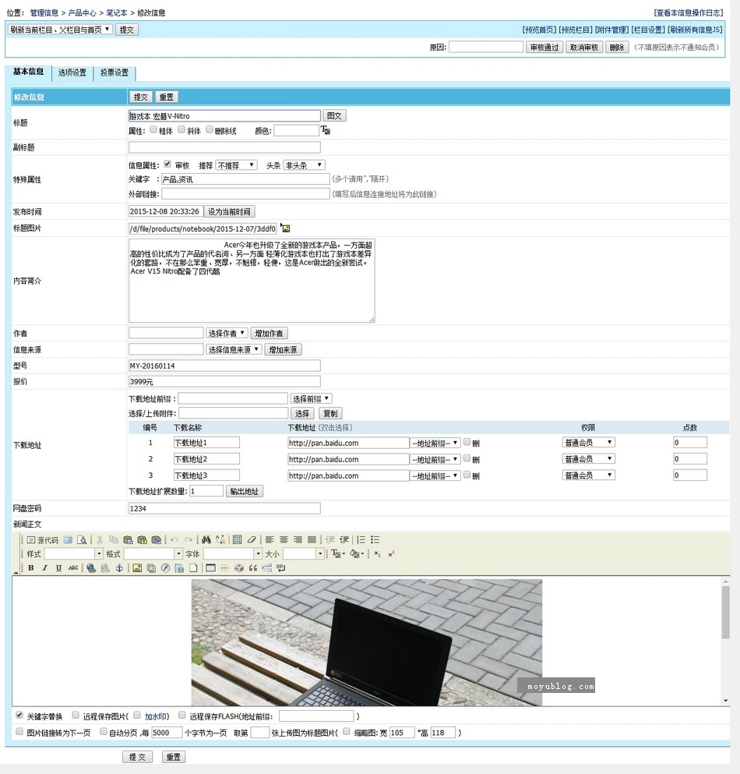The width and height of the screenshot is (740, 774).
Task: Open the editor text color picker
Action: (338, 554)
